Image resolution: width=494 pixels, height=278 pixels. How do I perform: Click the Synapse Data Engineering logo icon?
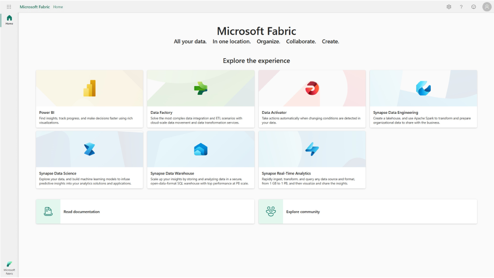pos(424,88)
